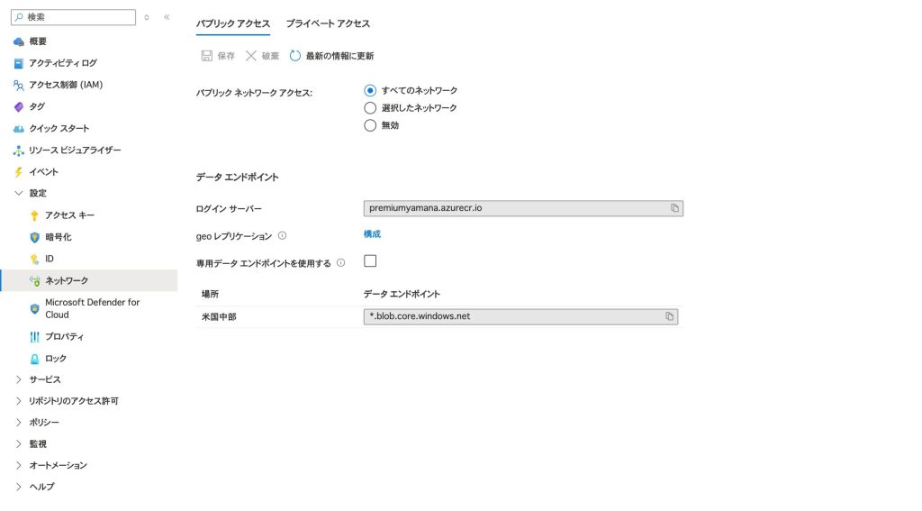Viewport: 922px width, 511px height.
Task: Open リソース ビジュアライザー icon
Action: coord(19,150)
